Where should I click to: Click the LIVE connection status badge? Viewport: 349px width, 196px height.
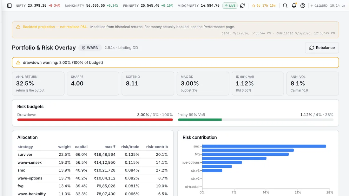230,6
